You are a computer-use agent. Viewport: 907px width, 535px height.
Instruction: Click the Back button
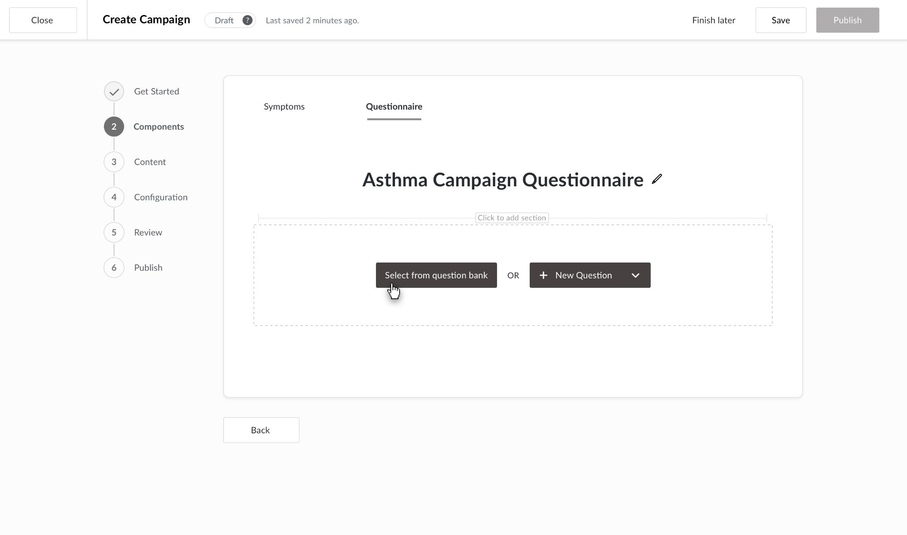pos(261,430)
